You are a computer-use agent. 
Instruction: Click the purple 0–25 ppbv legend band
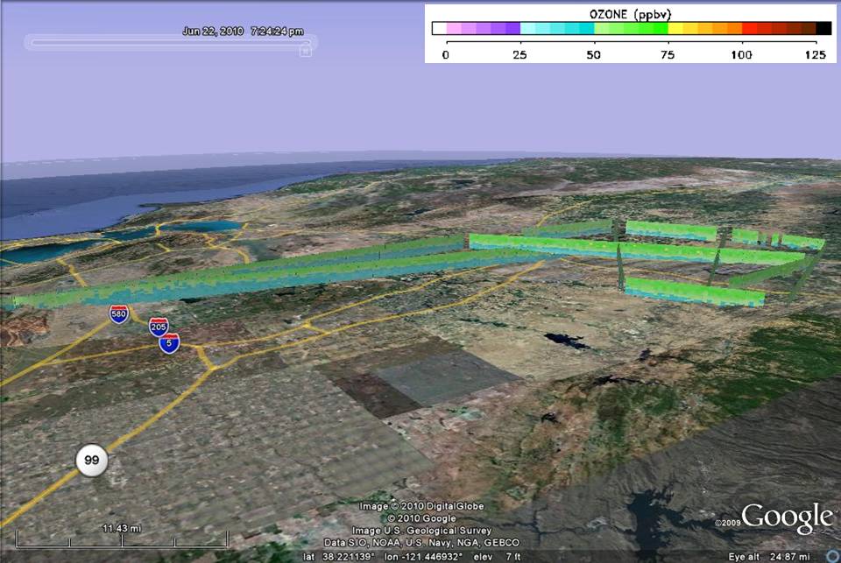pyautogui.click(x=483, y=28)
